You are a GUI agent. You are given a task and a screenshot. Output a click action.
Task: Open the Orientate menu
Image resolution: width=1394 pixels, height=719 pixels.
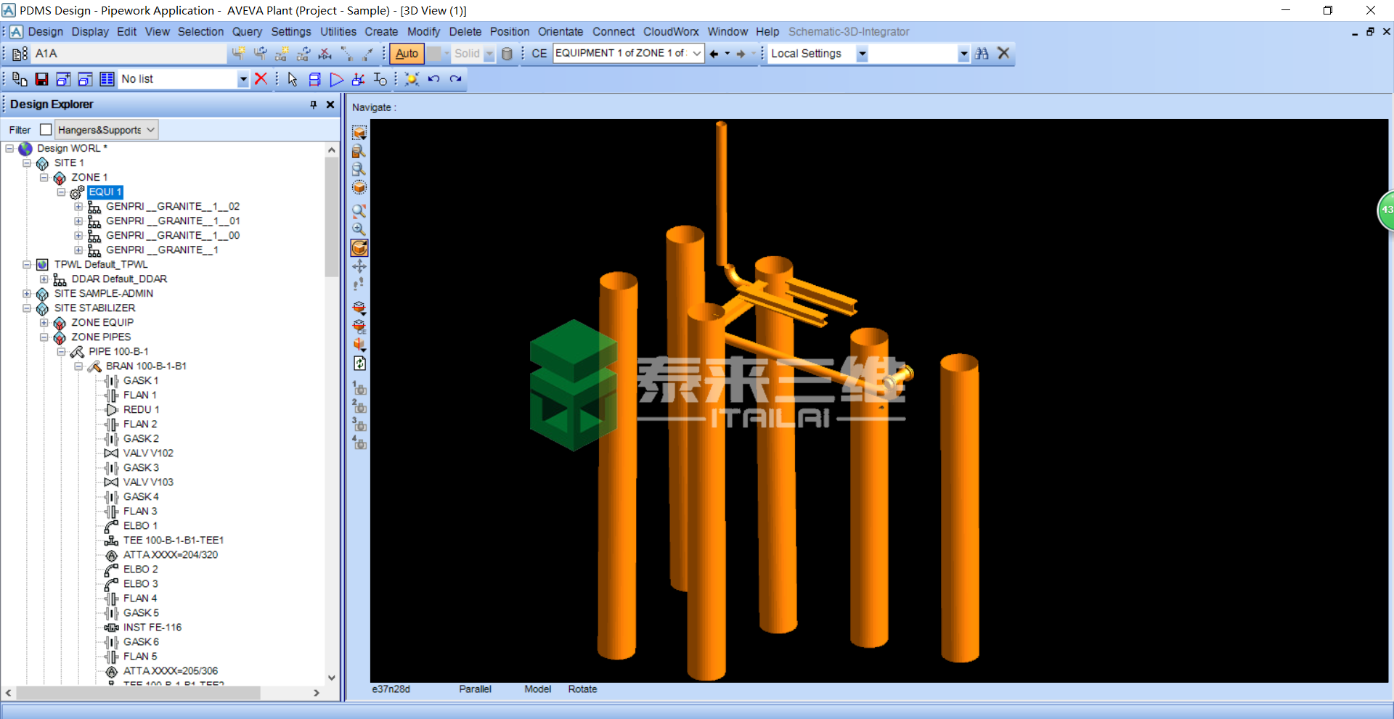tap(560, 32)
